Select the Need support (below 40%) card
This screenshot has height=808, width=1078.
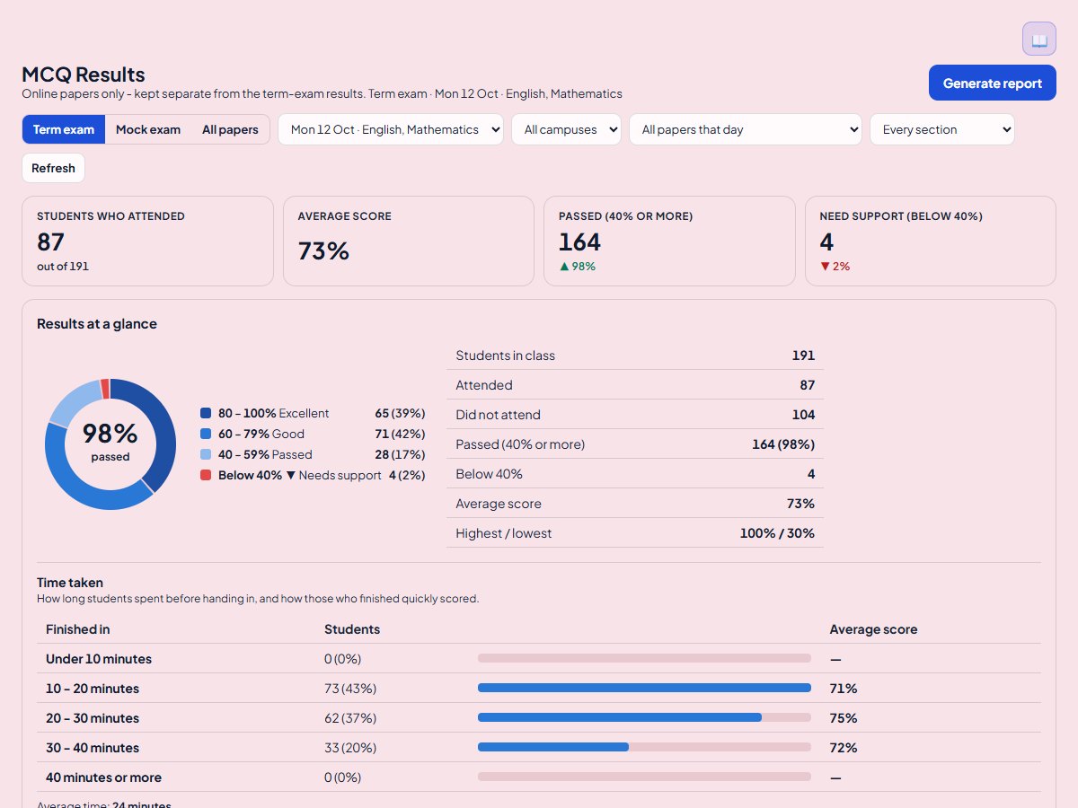click(931, 241)
